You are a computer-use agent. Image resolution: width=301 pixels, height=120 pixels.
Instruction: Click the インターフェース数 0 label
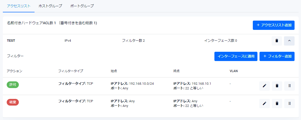coord(220,41)
